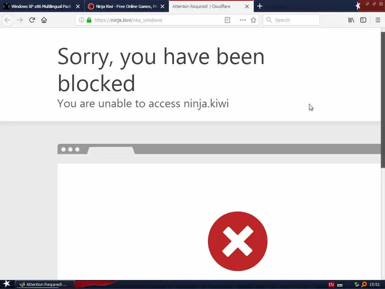Open the page actions three-dots menu
Screen dimensions: 385x289
243,20
